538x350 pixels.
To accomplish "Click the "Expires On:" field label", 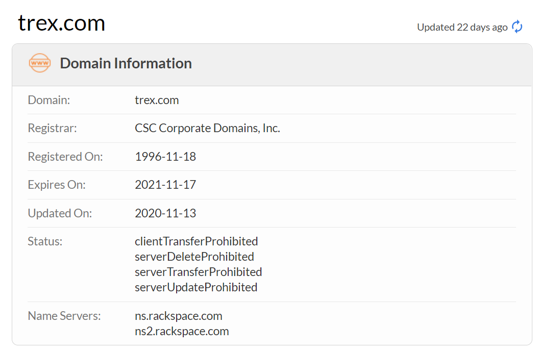I will coord(57,185).
